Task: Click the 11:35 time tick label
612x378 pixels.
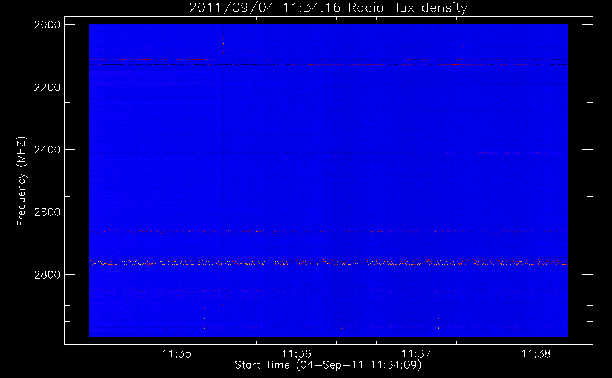Action: point(177,354)
